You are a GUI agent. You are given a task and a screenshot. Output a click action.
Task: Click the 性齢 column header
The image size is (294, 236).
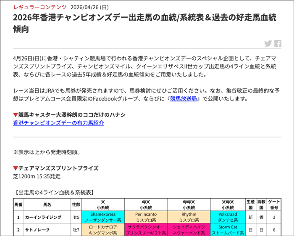76,204
